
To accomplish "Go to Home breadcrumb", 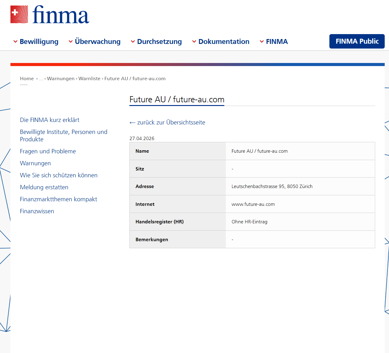I will pyautogui.click(x=27, y=79).
